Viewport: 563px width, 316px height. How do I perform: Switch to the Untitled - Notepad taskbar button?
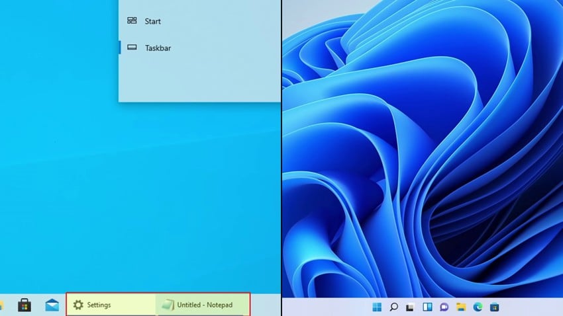pyautogui.click(x=203, y=305)
